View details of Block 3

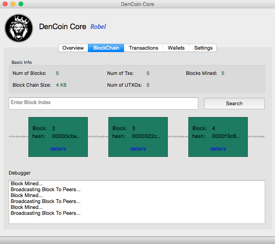point(138,149)
